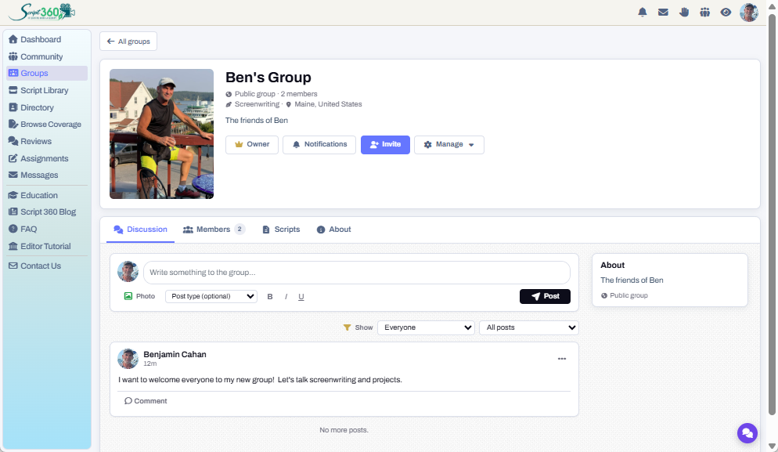The height and width of the screenshot is (452, 778).
Task: Open the notifications bell in top bar
Action: (642, 13)
